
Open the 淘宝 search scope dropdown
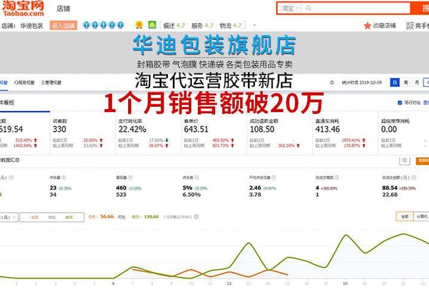click(291, 9)
